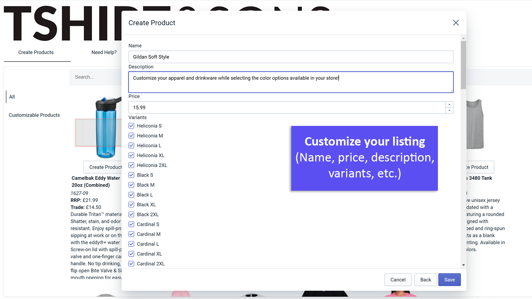This screenshot has width=532, height=299.
Task: Click the dialog scrollbar thumb
Action: (464, 65)
